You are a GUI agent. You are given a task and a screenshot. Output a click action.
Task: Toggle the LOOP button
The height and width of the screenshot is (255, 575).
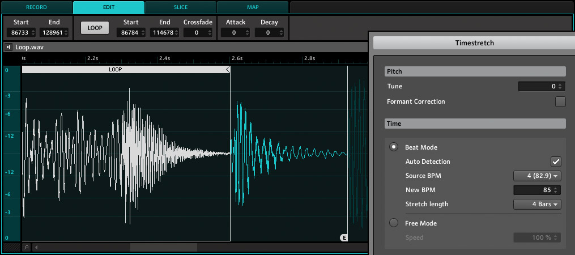95,28
